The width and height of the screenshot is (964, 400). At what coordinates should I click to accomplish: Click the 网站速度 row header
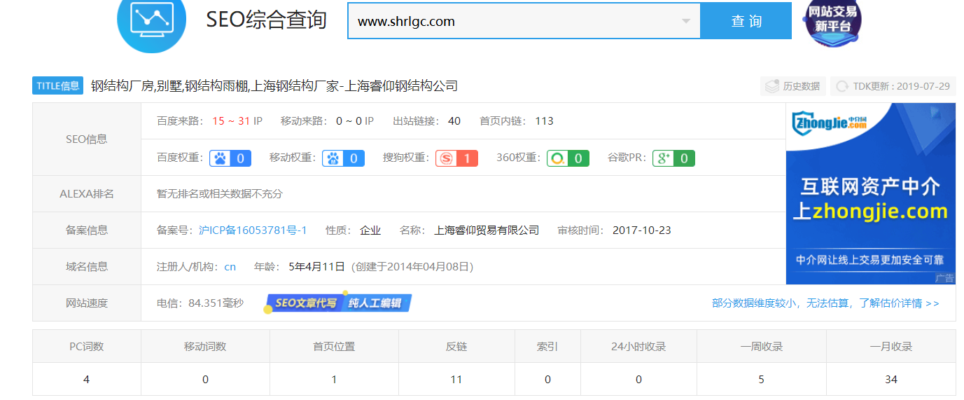(x=87, y=303)
